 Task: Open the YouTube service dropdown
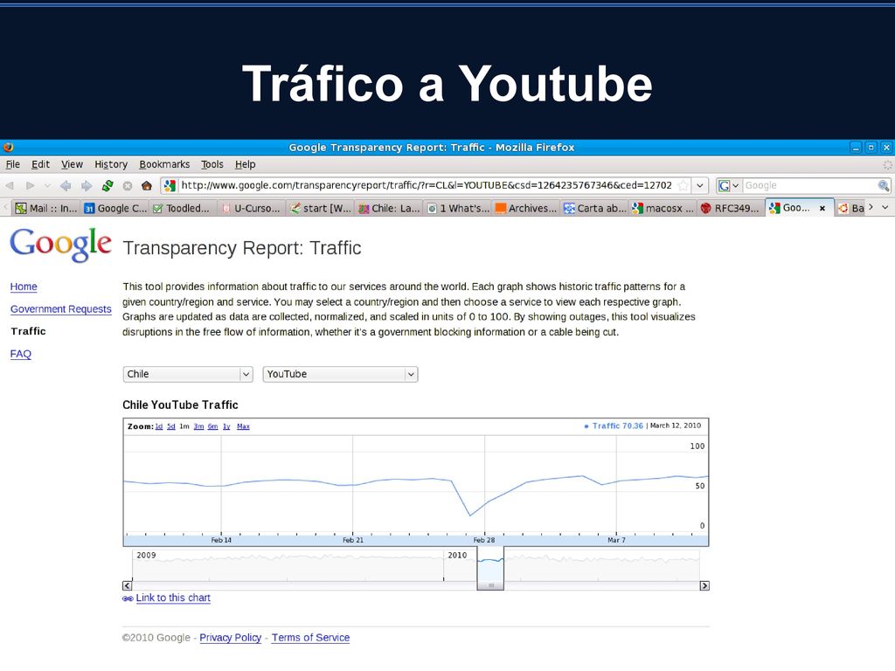tap(340, 374)
